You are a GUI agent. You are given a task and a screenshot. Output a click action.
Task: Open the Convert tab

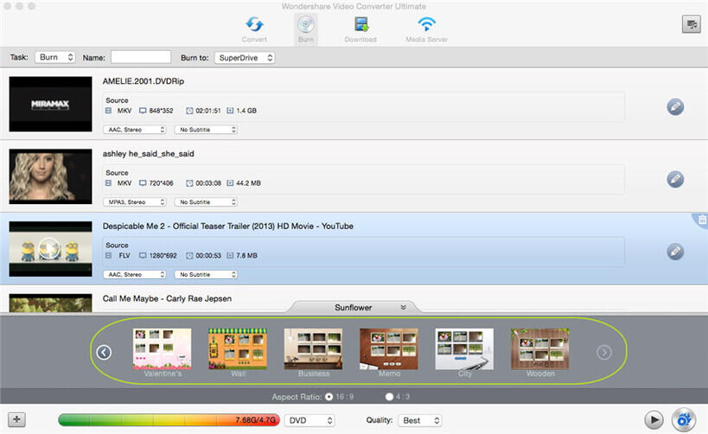coord(254,29)
